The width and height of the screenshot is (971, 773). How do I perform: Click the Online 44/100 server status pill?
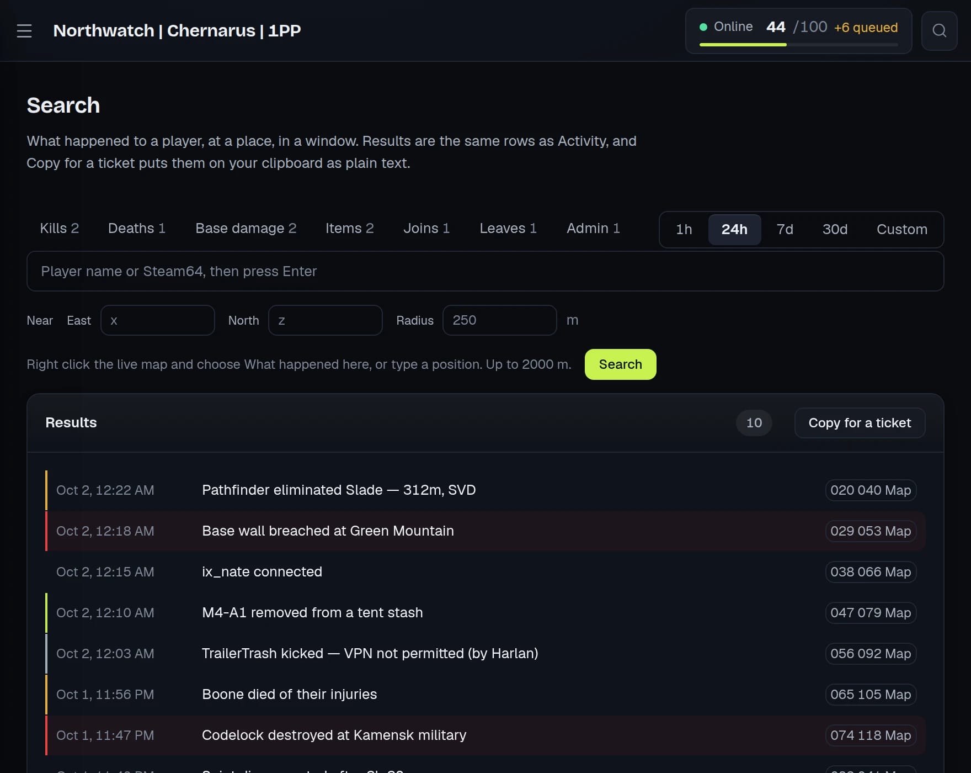click(798, 31)
